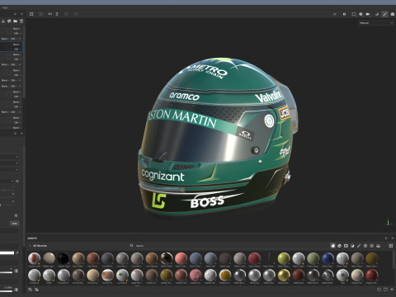The image size is (396, 297).
Task: Click the axis gizmo in viewport corner
Action: (388, 222)
